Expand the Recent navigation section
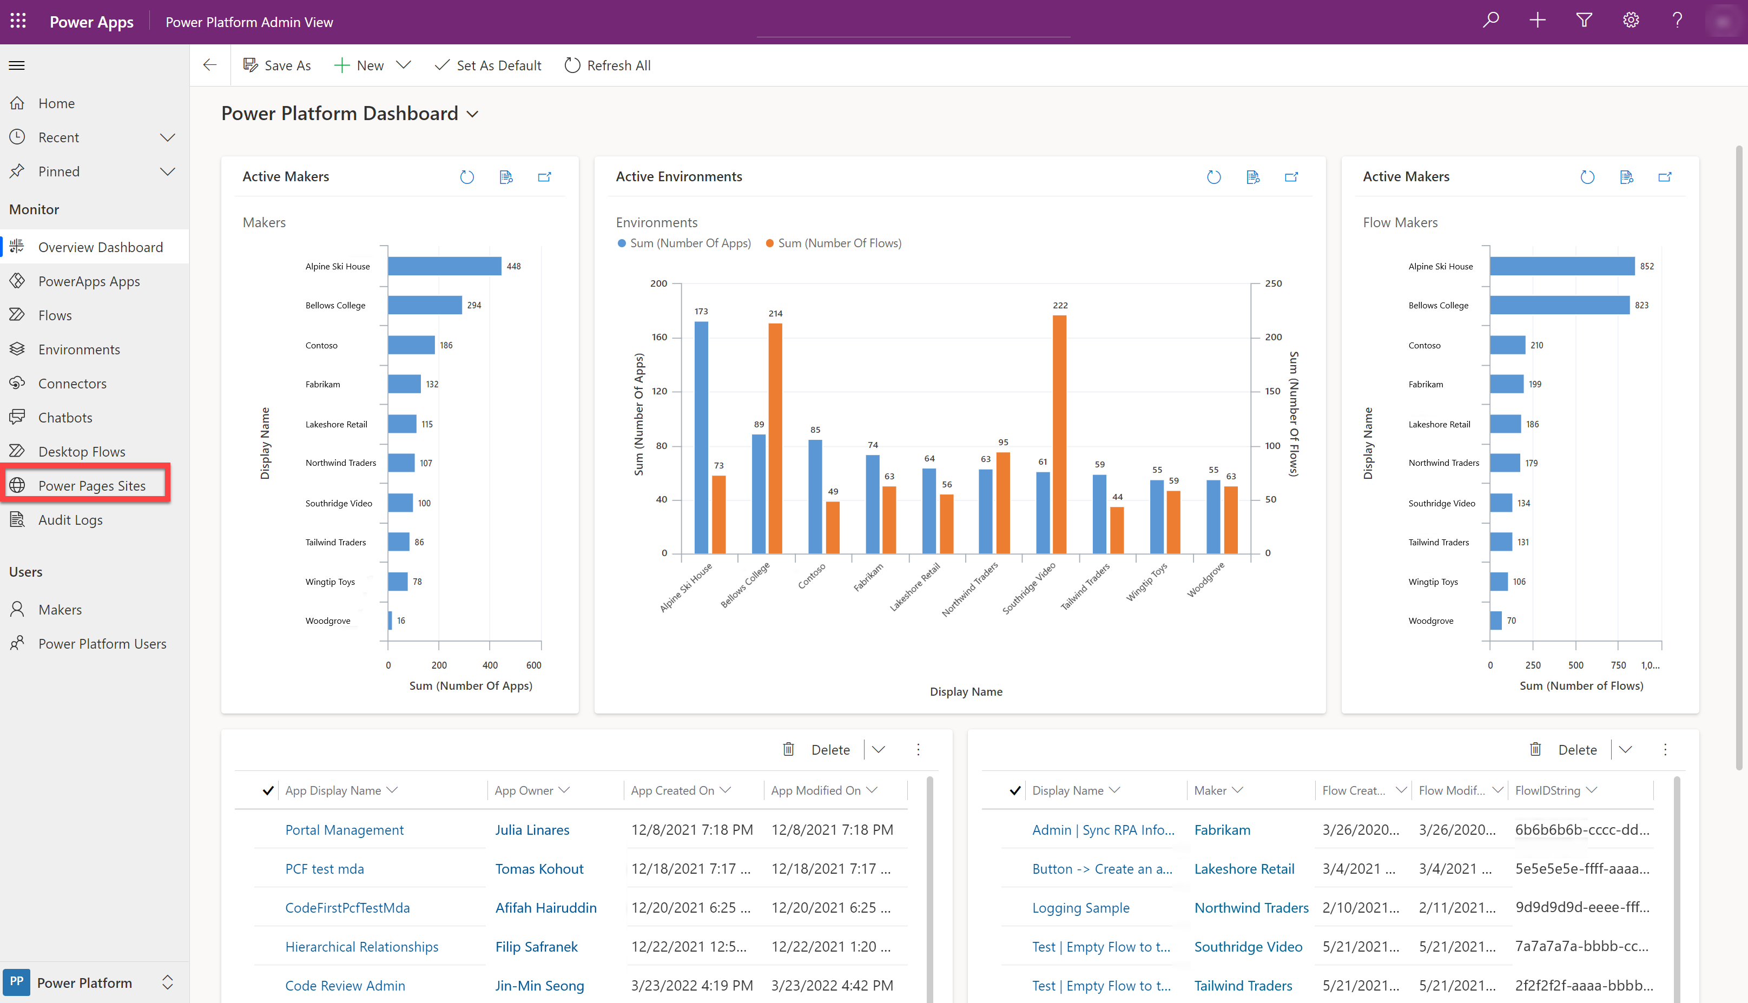Image resolution: width=1748 pixels, height=1003 pixels. point(168,137)
